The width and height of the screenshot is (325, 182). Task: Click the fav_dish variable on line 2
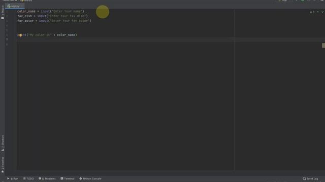coord(25,16)
